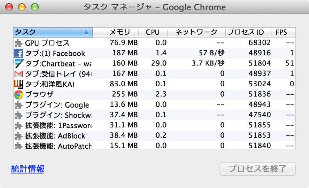The width and height of the screenshot is (309, 188).
Task: Click the FPS value 51
Action: click(x=290, y=63)
